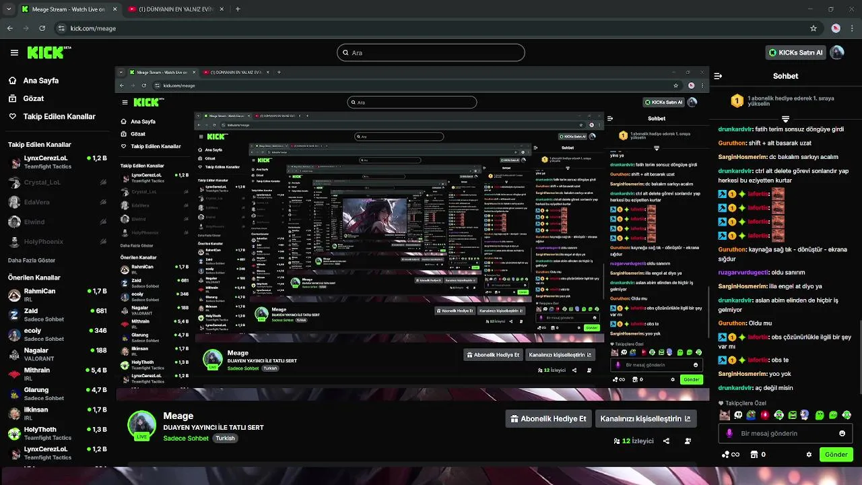Open offline channel HolyPhoenix
The image size is (862, 485).
[57, 241]
